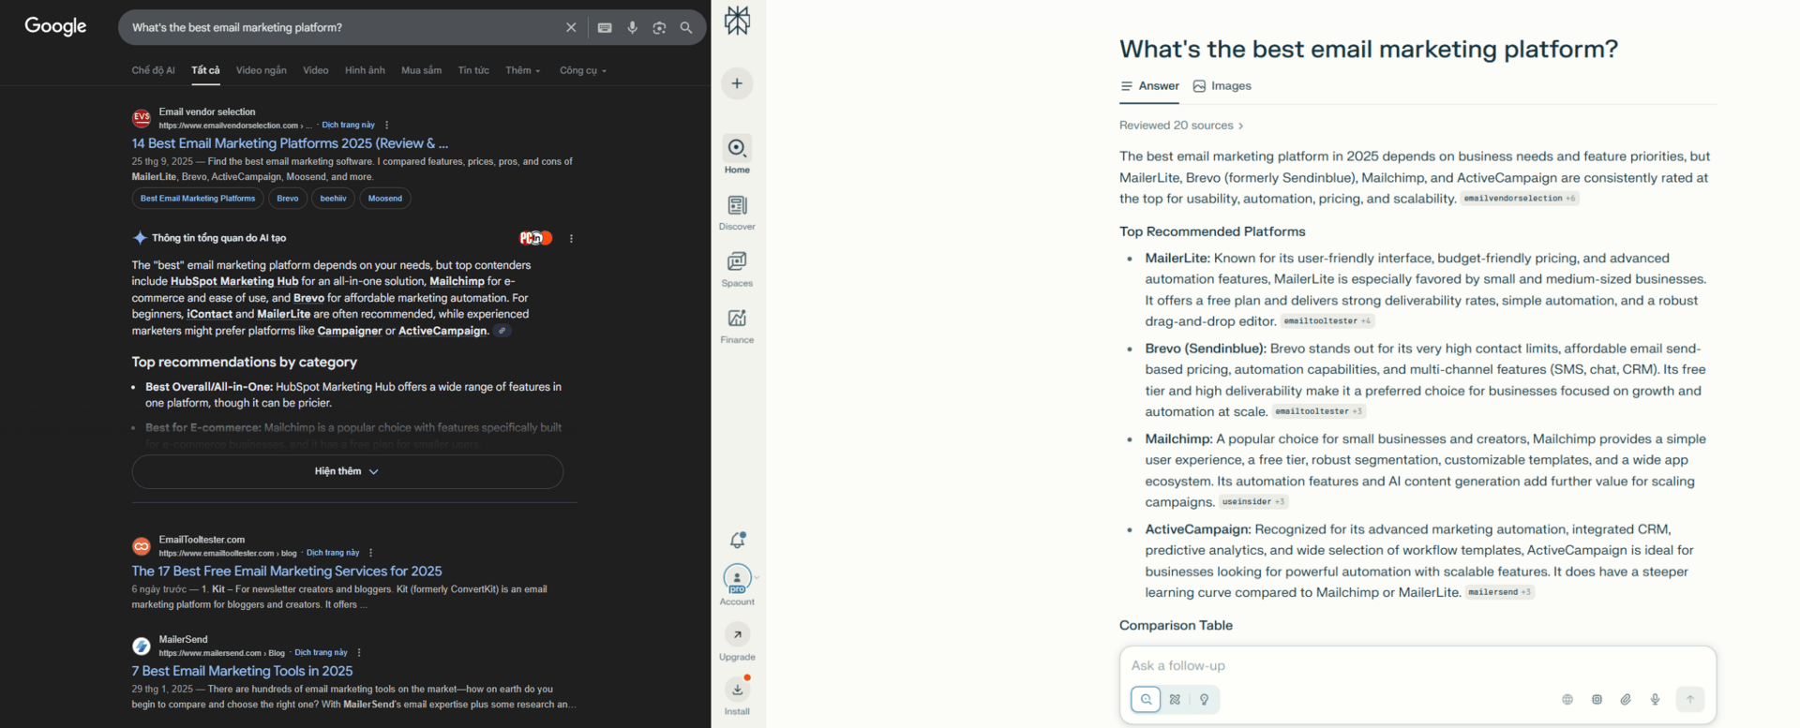Click Dịch trang này for Email vendor selection

coord(348,125)
